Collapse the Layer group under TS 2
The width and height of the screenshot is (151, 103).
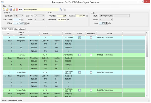[6, 76]
